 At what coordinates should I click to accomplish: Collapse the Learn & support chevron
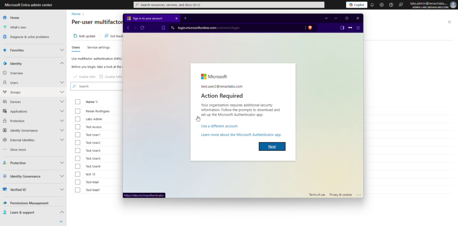[x=62, y=212]
